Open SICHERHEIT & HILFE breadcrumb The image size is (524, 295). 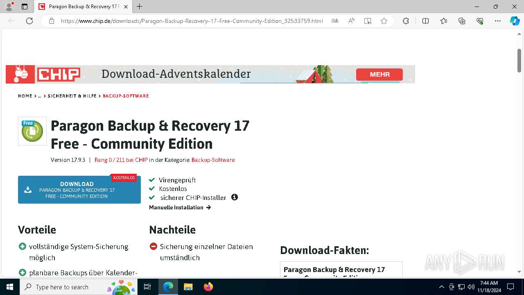point(72,96)
